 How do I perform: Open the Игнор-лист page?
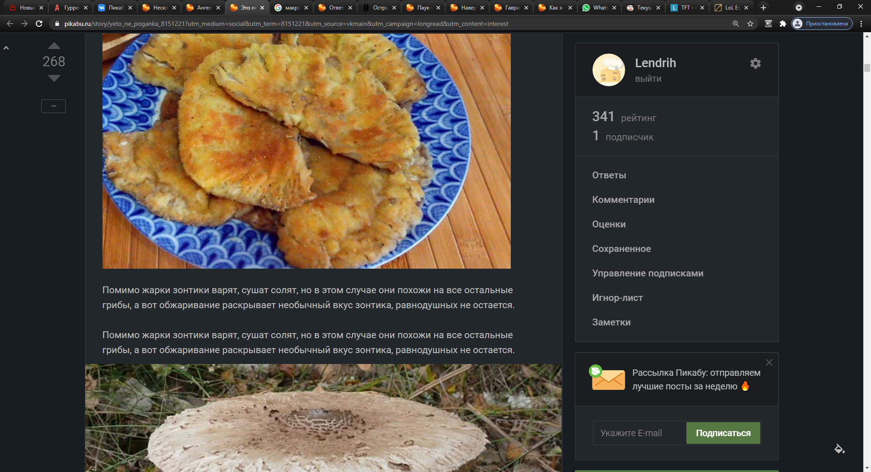(x=617, y=298)
